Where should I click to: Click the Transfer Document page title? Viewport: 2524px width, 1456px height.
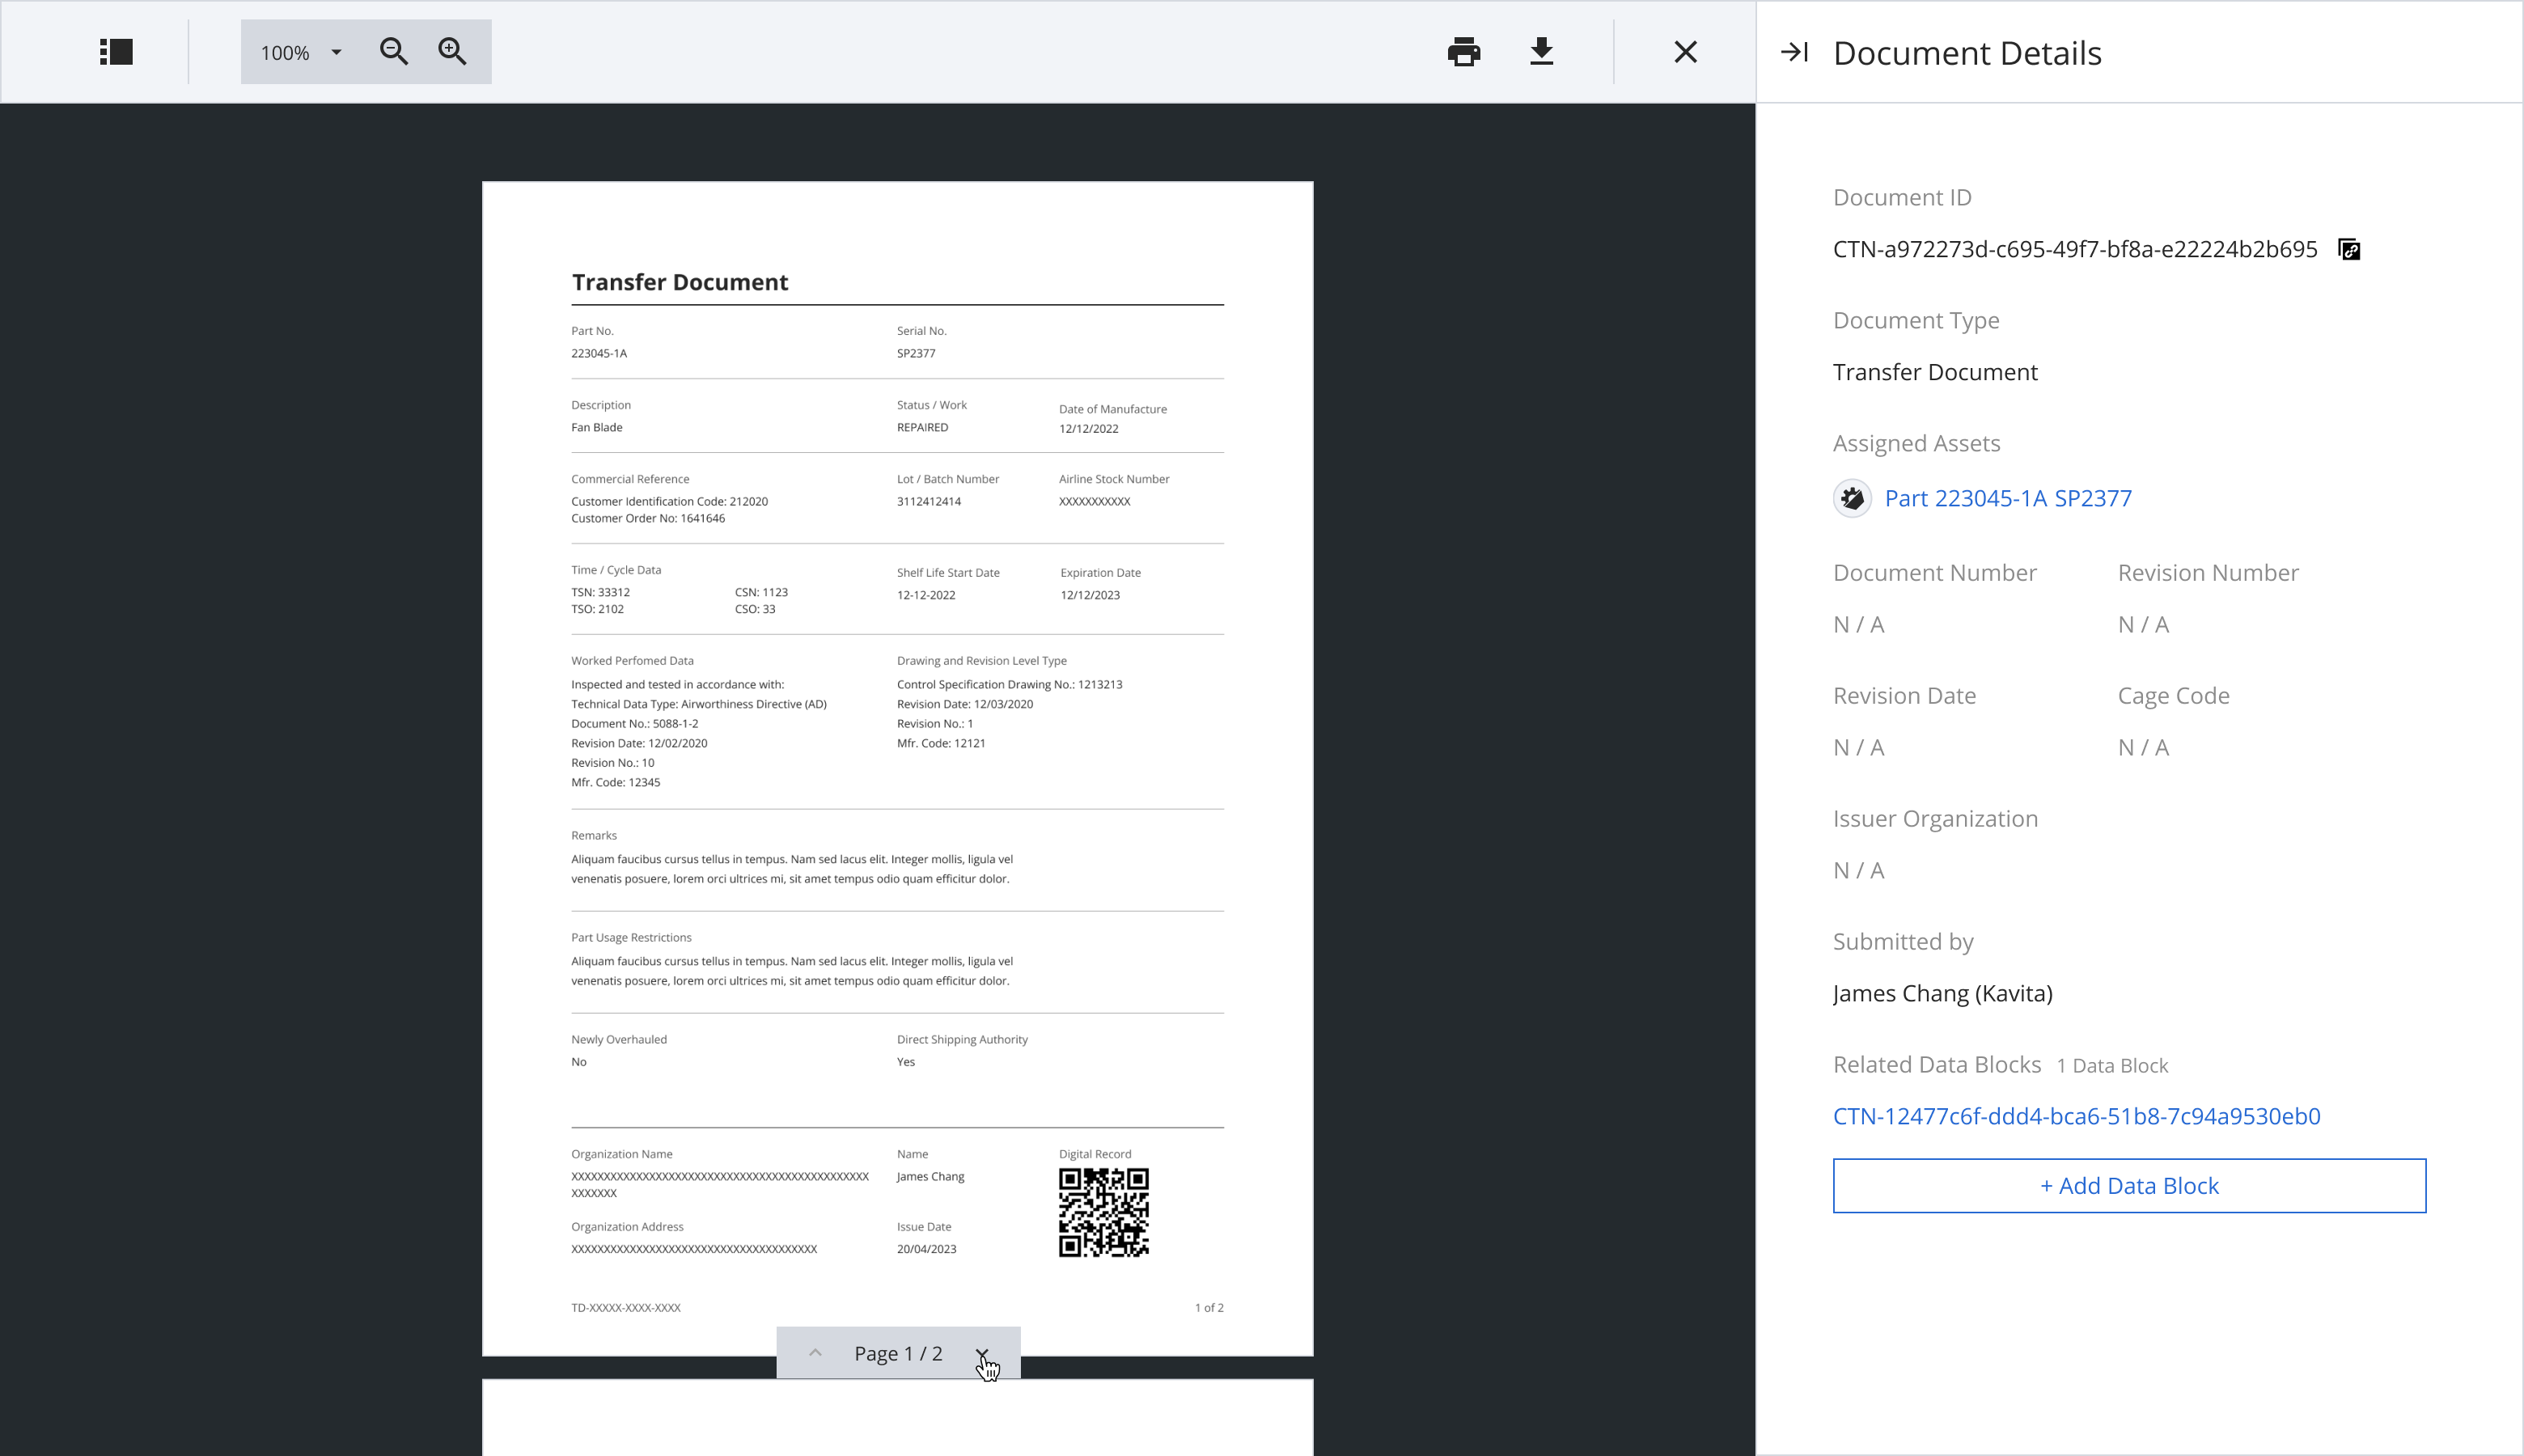click(x=680, y=282)
